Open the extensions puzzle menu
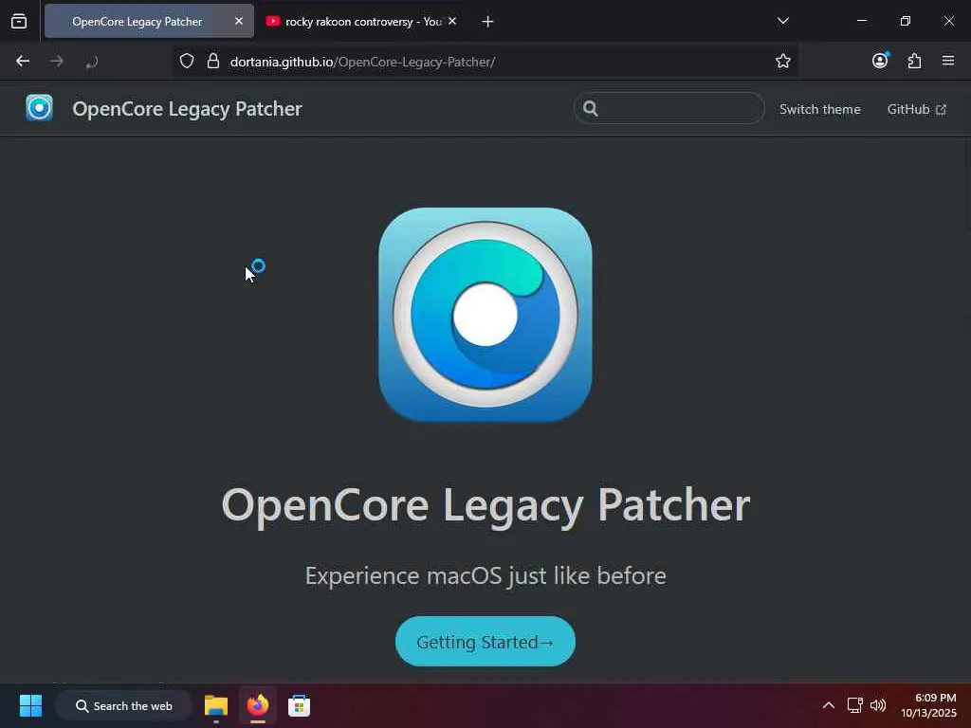This screenshot has width=971, height=728. point(914,61)
